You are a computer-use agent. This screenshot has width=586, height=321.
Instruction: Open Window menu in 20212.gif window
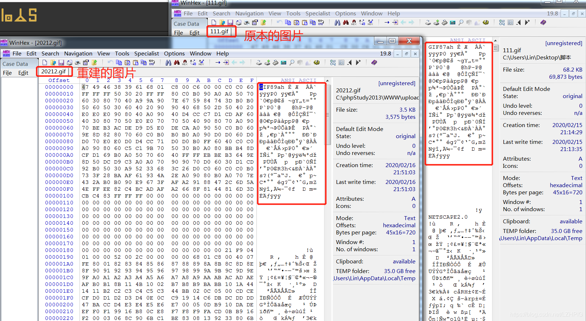click(201, 54)
